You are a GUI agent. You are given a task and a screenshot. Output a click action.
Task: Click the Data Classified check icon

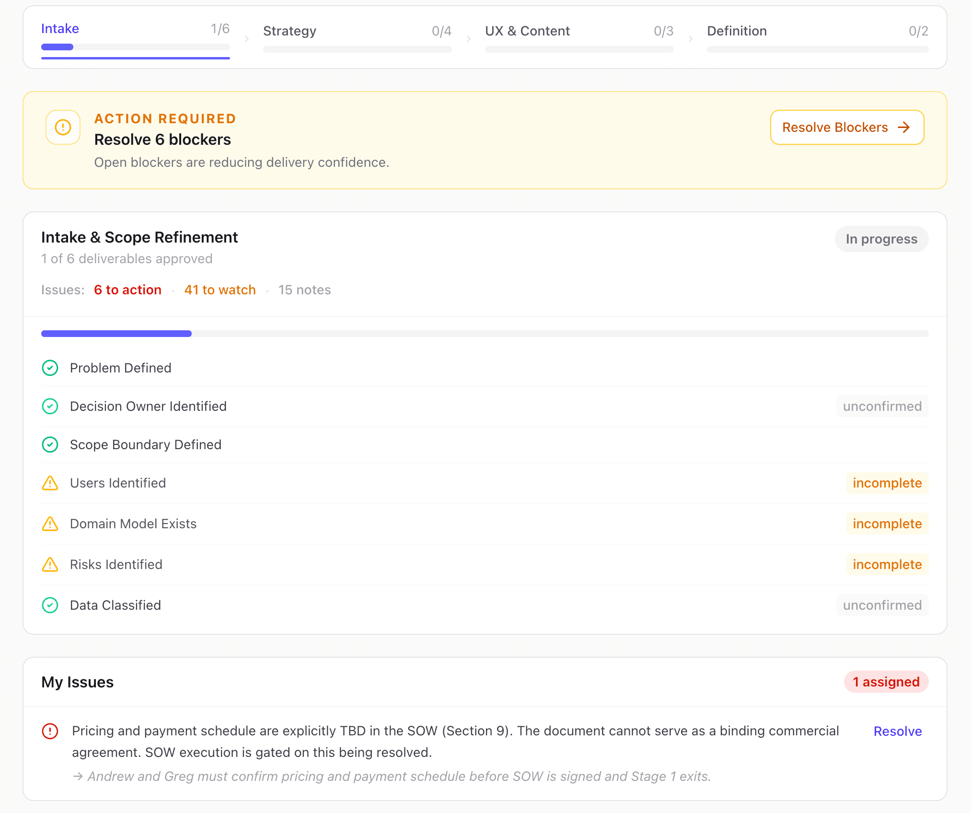point(50,605)
